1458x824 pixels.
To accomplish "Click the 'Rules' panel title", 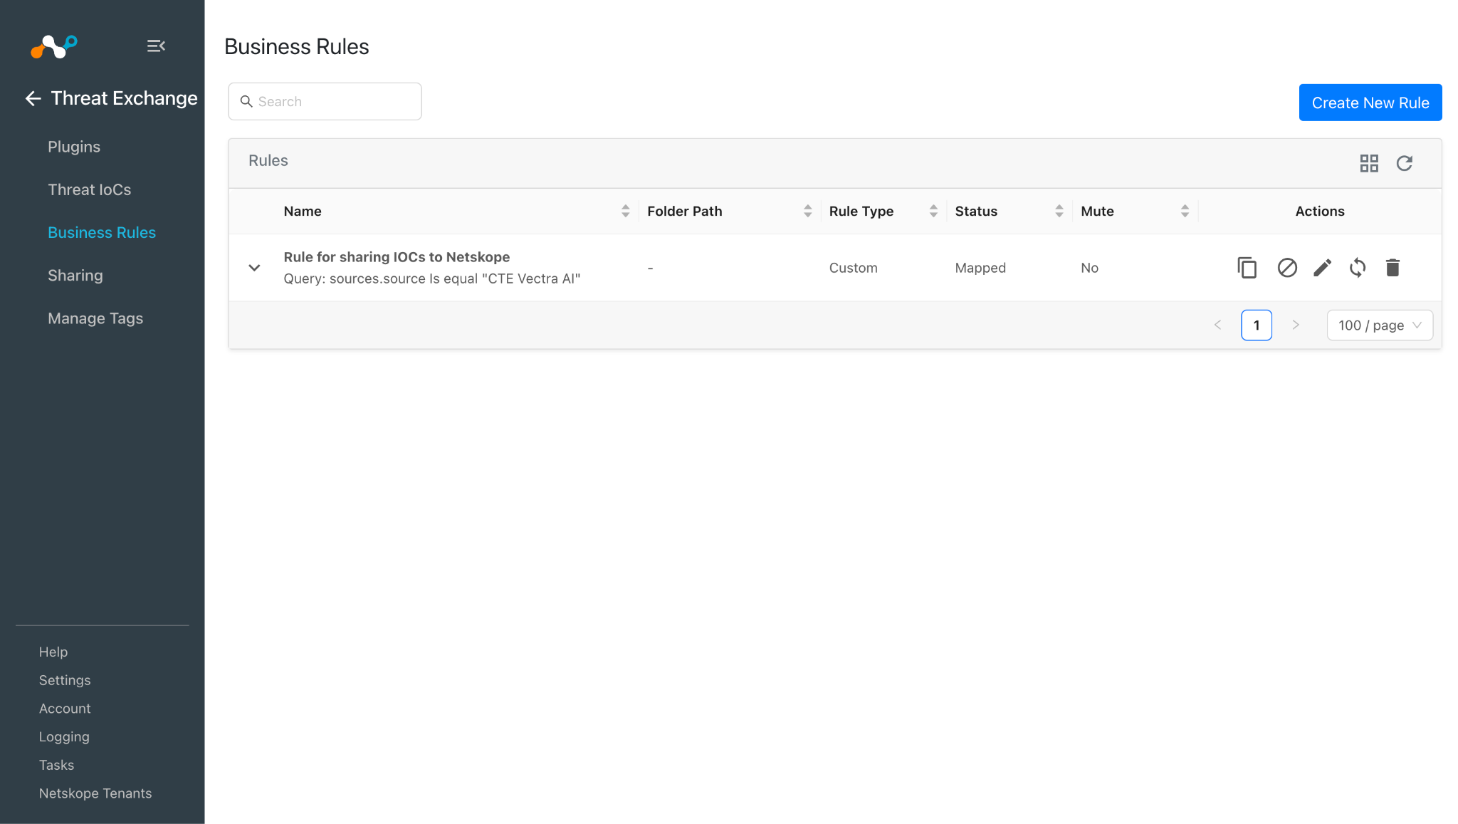I will (268, 160).
